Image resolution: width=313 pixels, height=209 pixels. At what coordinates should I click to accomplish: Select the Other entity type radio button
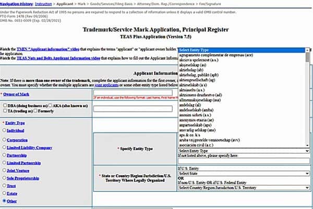click(4, 201)
